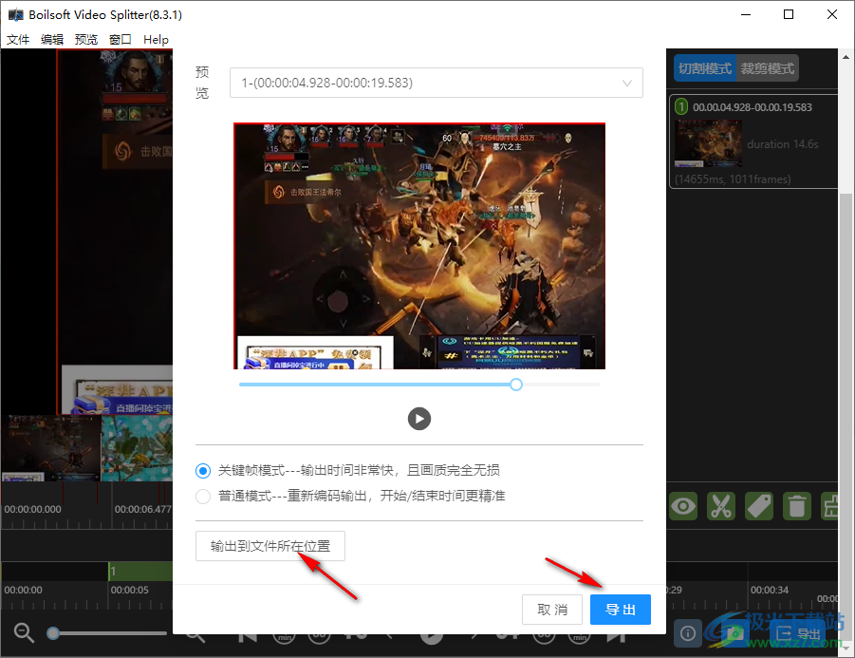Click the second filmstrip thumbnail
The image size is (855, 658).
click(137, 448)
